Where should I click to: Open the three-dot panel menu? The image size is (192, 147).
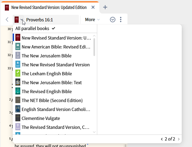[121, 20]
